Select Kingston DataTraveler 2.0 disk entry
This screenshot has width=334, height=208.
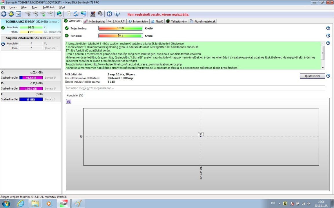tap(31, 43)
